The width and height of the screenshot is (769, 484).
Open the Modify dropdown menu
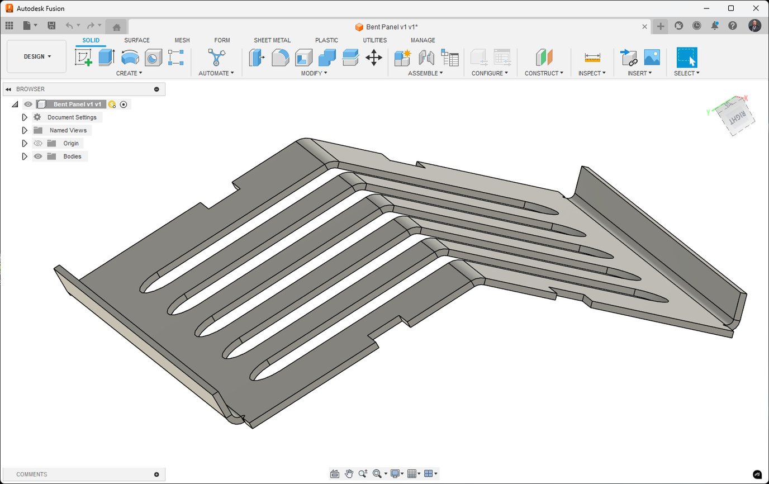click(313, 73)
